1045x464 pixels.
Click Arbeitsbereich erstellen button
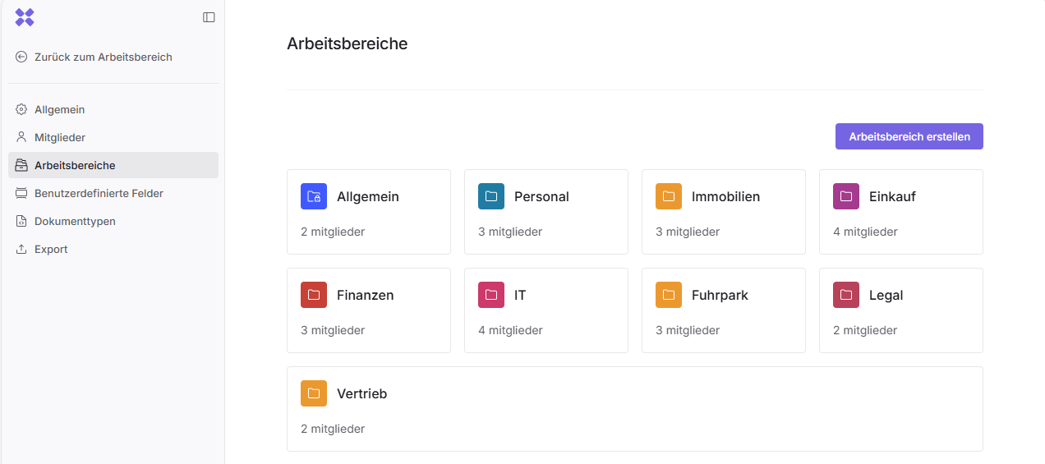tap(909, 136)
